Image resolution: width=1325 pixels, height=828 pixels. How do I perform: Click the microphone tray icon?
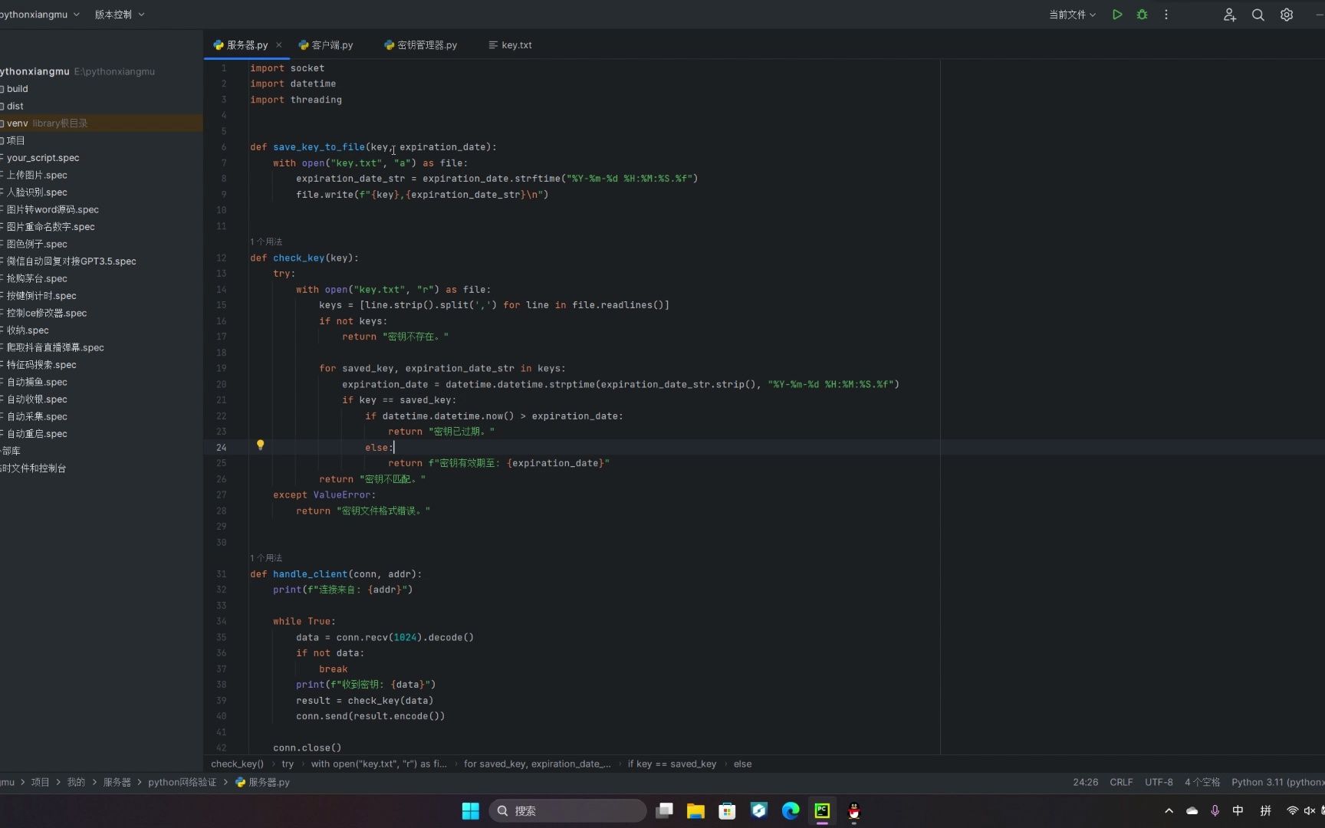click(x=1215, y=810)
